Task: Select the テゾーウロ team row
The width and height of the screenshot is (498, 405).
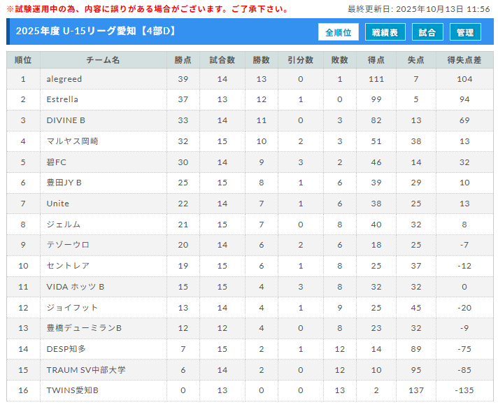Action: pyautogui.click(x=68, y=245)
